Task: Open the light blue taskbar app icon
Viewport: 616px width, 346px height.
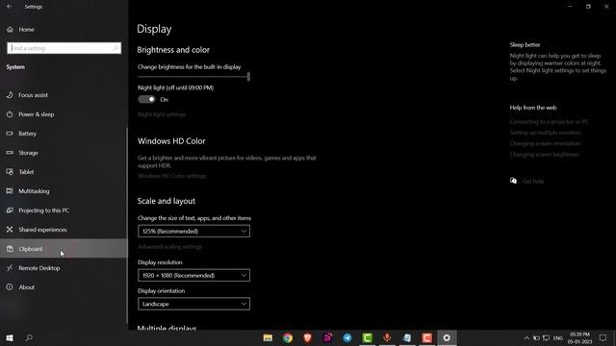Action: pos(407,337)
